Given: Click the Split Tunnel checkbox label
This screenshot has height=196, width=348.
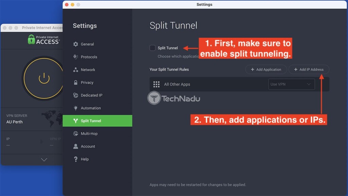Looking at the screenshot, I should pyautogui.click(x=168, y=48).
